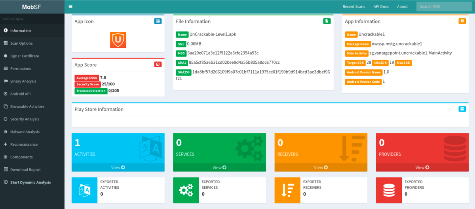The image size is (475, 209).
Task: Go to Browsable Activities
Action: 32,106
